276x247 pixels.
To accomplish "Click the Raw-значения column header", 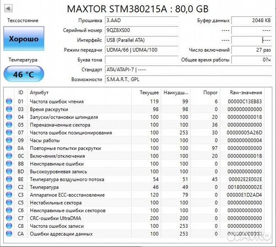I will point(242,92).
